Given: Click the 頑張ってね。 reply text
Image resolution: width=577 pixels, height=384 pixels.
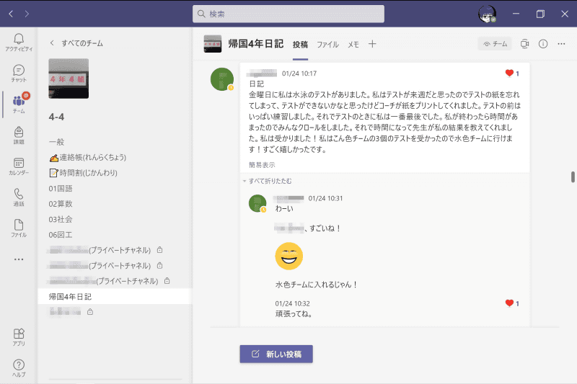Looking at the screenshot, I should [x=294, y=314].
